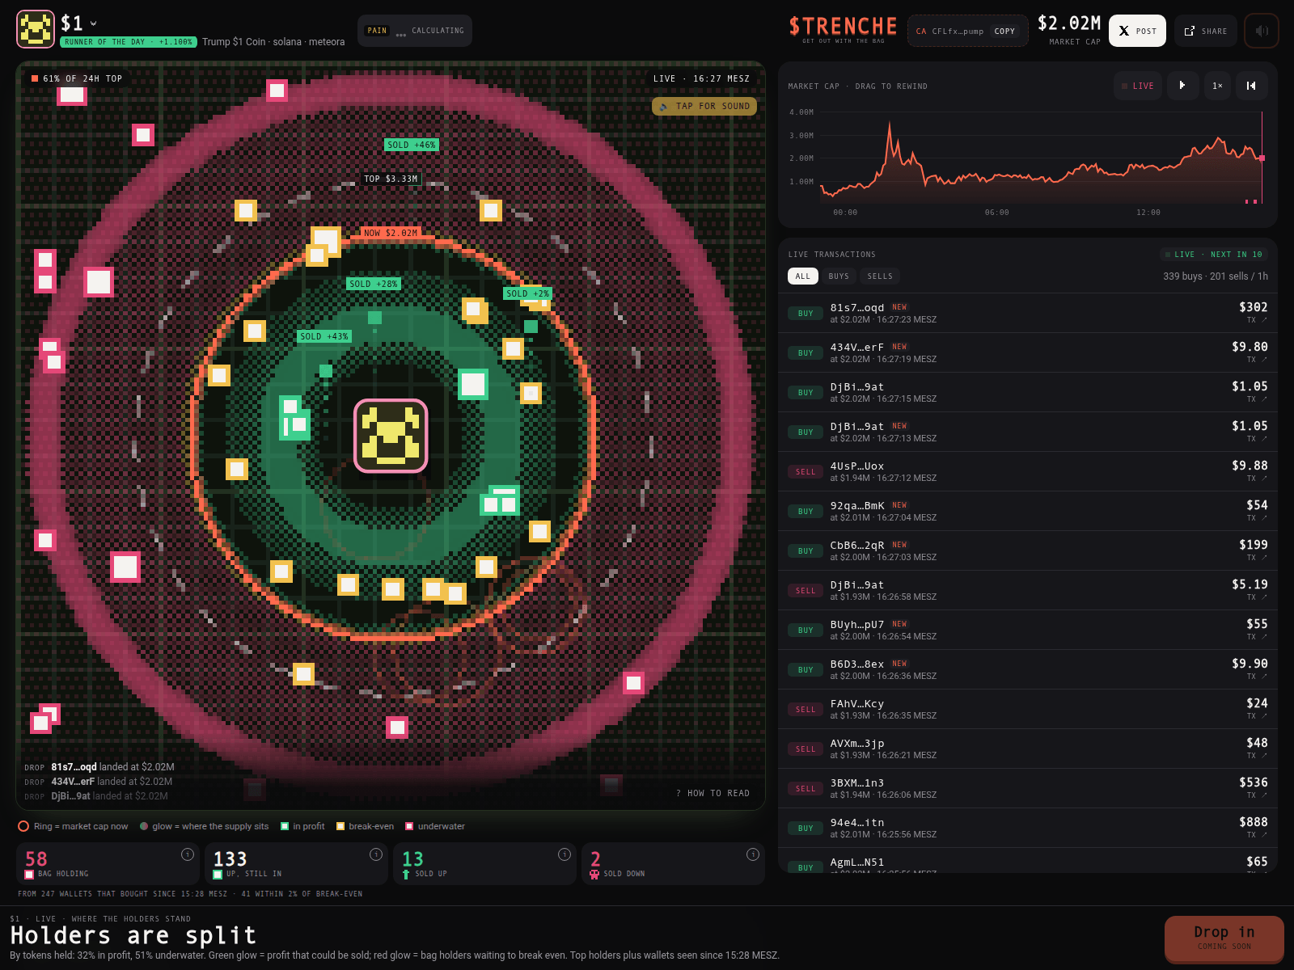Open the $1 token logo at top left

pyautogui.click(x=36, y=29)
